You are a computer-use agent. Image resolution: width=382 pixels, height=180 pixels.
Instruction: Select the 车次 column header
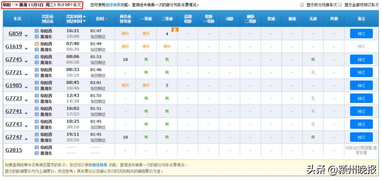(17, 19)
